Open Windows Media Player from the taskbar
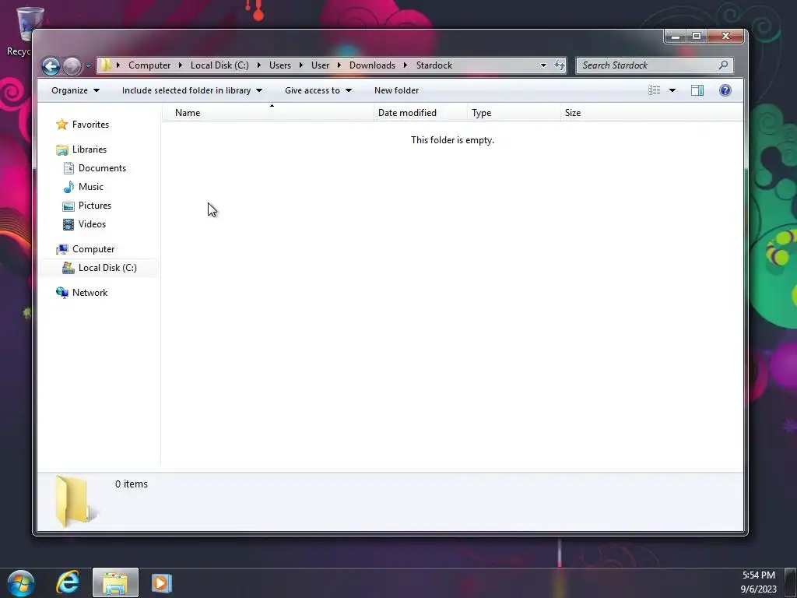The image size is (797, 598). click(162, 582)
